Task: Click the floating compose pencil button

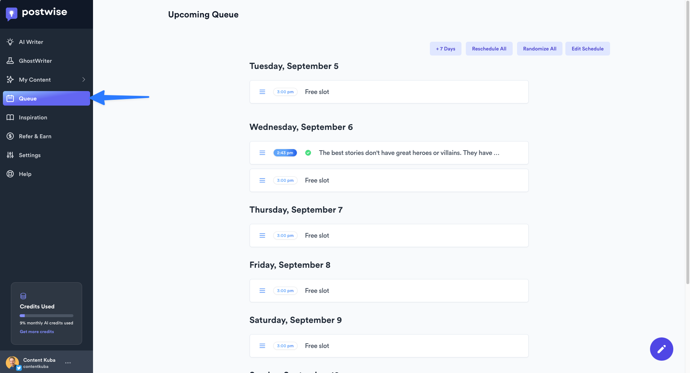Action: click(661, 349)
